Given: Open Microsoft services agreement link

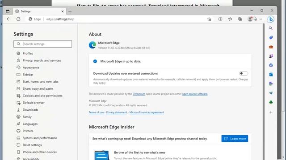Looking at the screenshot, I should click(147, 112).
